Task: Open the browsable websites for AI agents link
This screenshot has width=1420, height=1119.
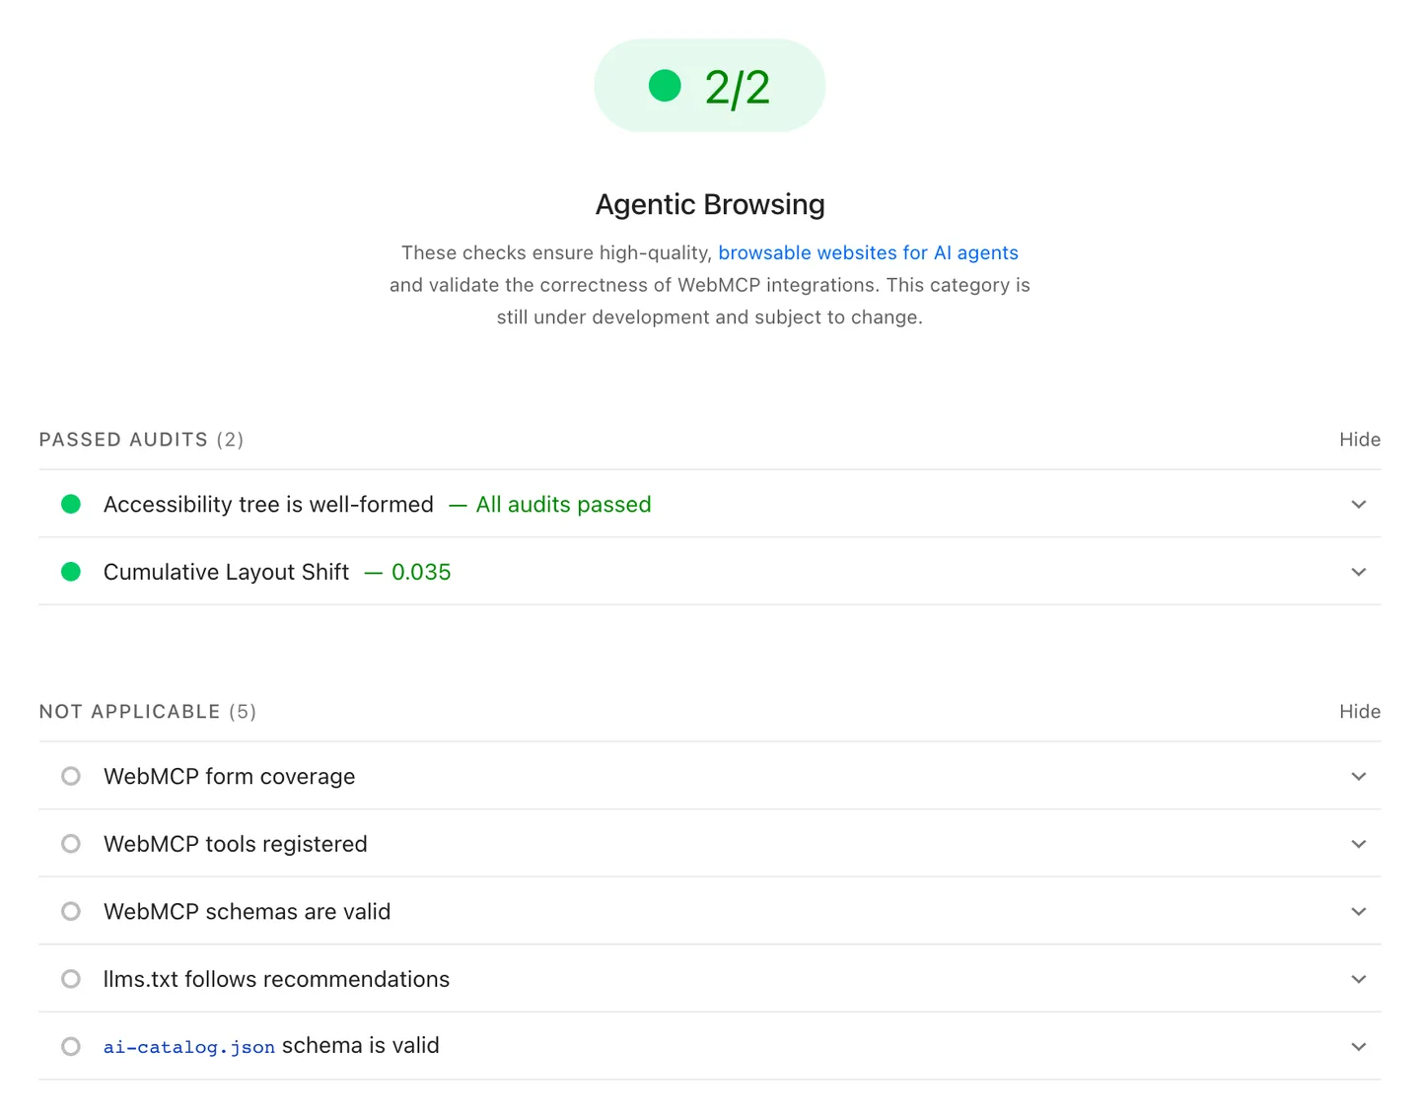Action: pos(868,252)
